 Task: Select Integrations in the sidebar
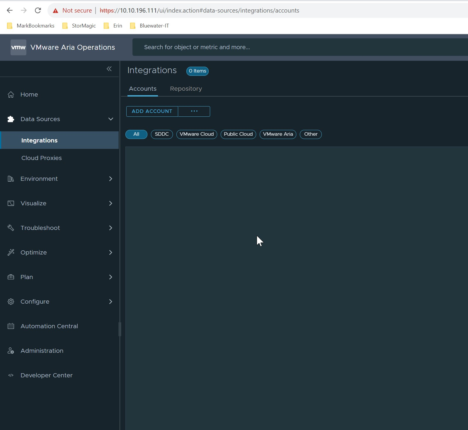(59, 140)
